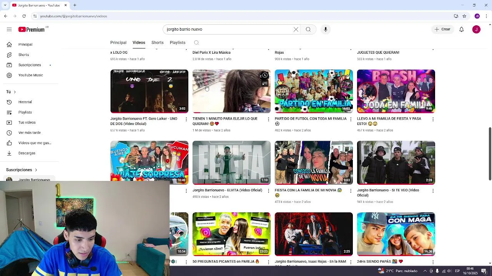Clear the search box with the X icon
Screen dimensions: 492x276
(x=296, y=30)
